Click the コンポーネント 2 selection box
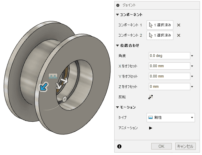This screenshot has width=202, height=155. click(160, 35)
